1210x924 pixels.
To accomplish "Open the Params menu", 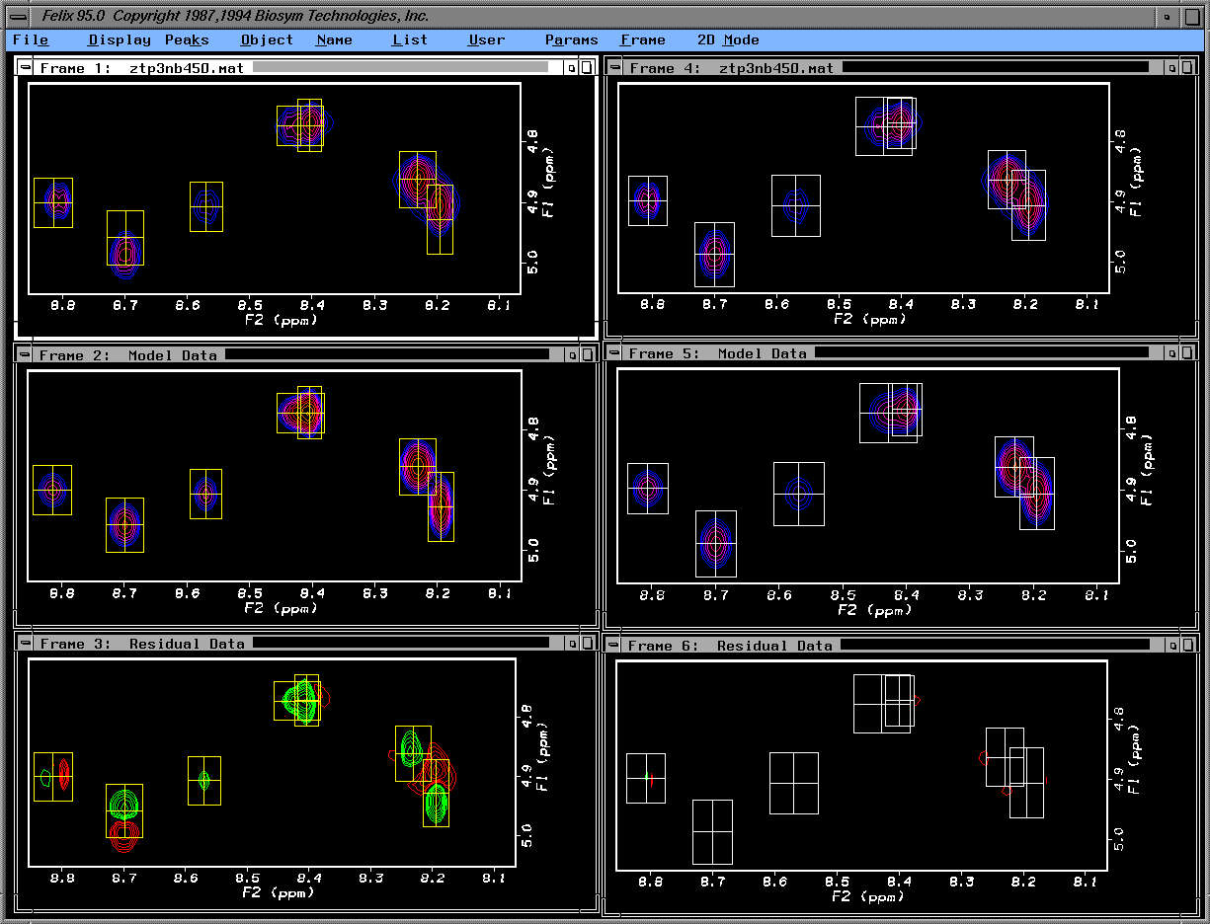I will click(571, 40).
